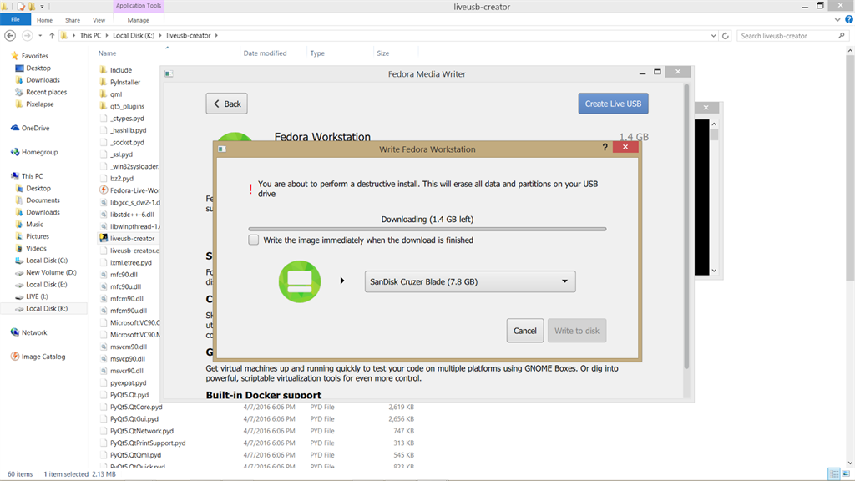Select the PyInstaller folder
Viewport: 855px width, 481px height.
coord(125,82)
